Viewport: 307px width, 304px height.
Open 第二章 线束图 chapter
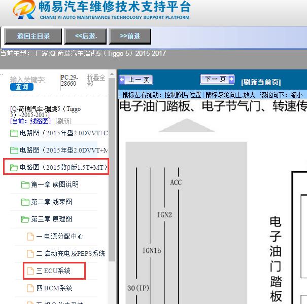(52, 202)
